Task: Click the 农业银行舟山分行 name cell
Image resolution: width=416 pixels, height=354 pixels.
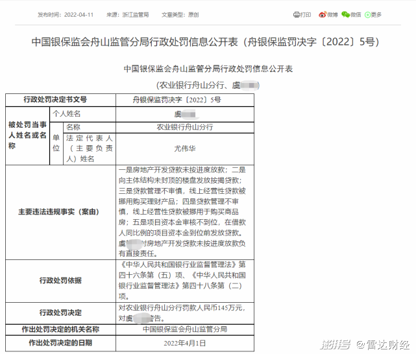Action: (x=185, y=128)
